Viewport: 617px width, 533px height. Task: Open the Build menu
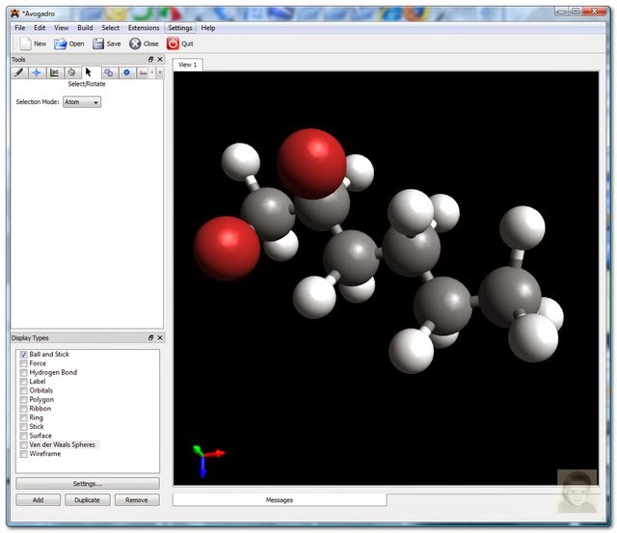(85, 28)
